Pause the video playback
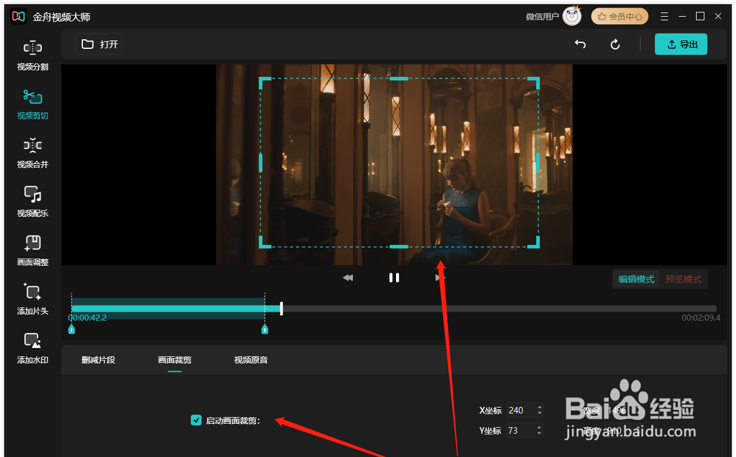Screen dimensions: 736x457 394,278
